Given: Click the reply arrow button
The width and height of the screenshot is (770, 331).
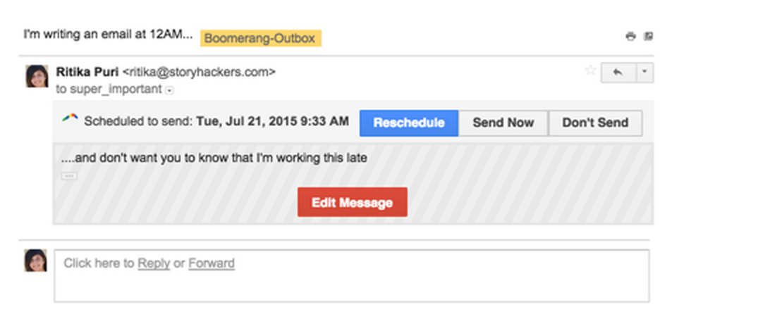Looking at the screenshot, I should [619, 73].
